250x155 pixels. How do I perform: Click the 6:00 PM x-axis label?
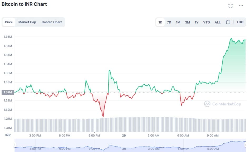[x=65, y=135]
